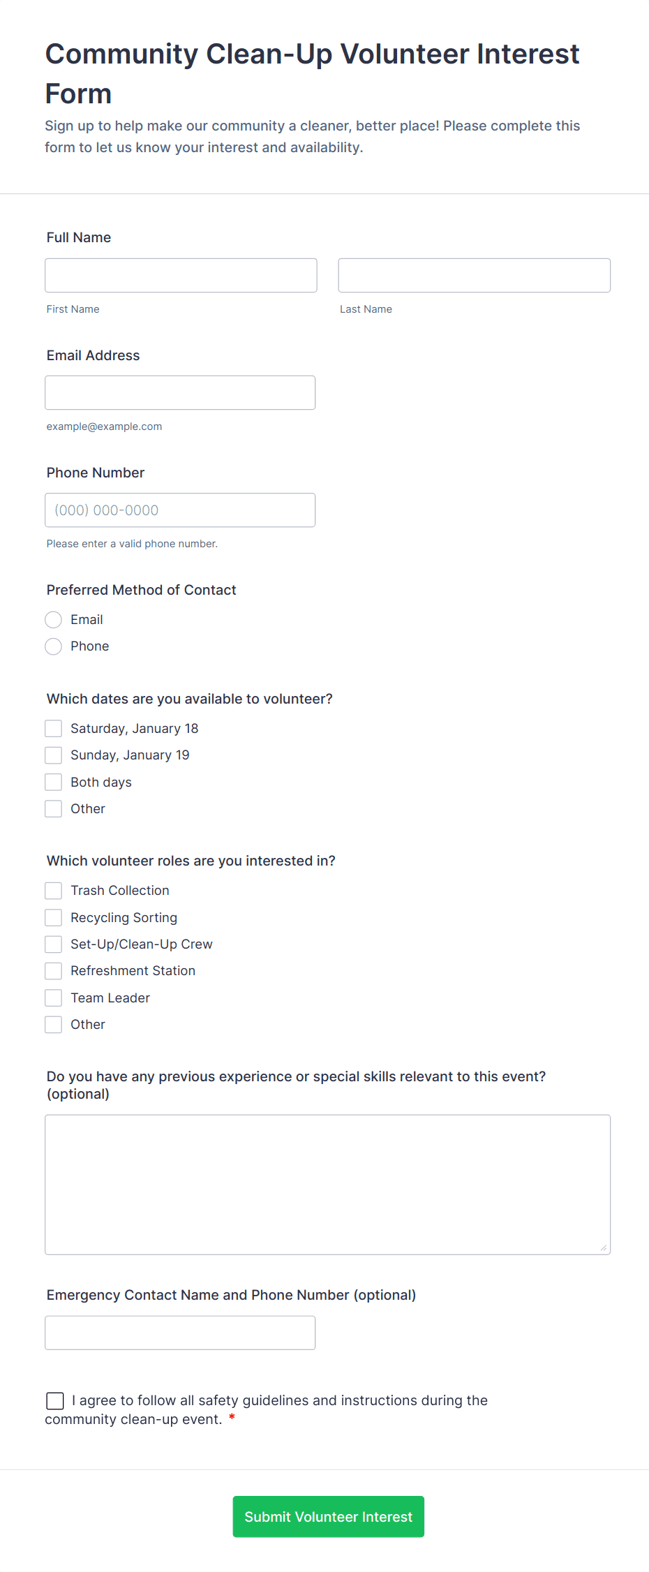Check availability for Sunday, January 19
This screenshot has width=649, height=1572.
pos(53,755)
